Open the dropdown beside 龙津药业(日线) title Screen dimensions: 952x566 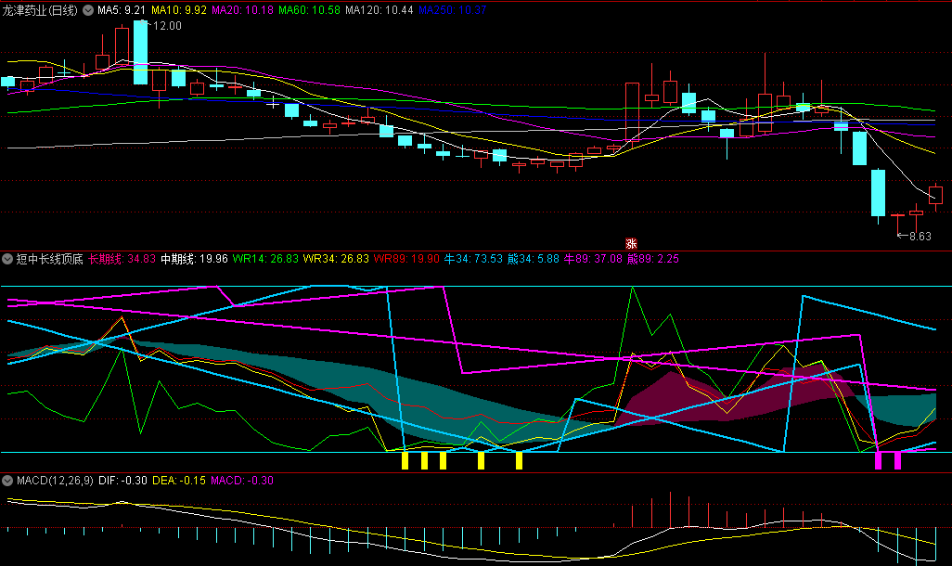pos(88,10)
